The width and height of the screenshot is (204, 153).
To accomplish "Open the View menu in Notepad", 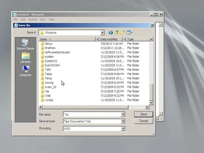I will point(43,19).
